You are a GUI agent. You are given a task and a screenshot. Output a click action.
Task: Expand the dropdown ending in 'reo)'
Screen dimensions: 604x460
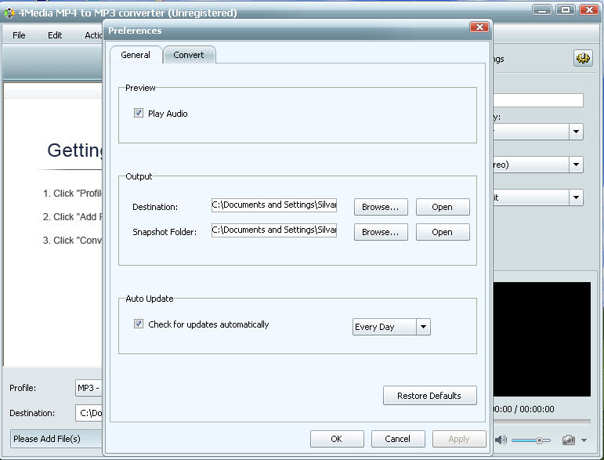tap(576, 165)
